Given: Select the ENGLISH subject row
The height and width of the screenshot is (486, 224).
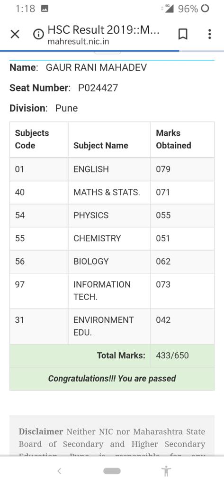Looking at the screenshot, I should (x=112, y=169).
